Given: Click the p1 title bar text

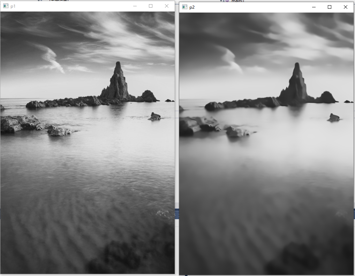Looking at the screenshot, I should tap(13, 6).
